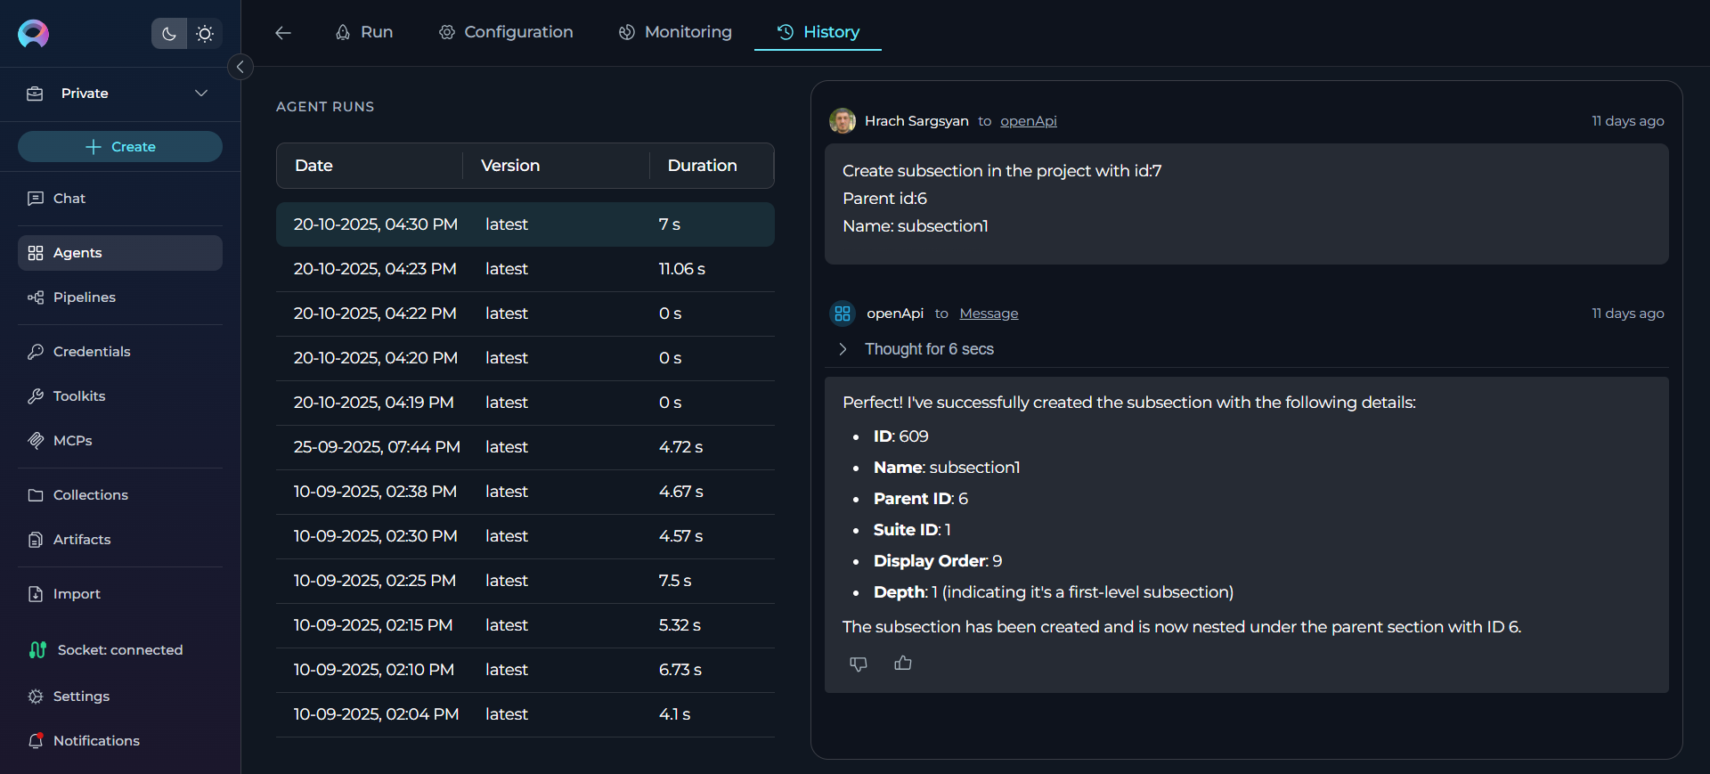Collapse the sidebar with chevron button

point(240,67)
